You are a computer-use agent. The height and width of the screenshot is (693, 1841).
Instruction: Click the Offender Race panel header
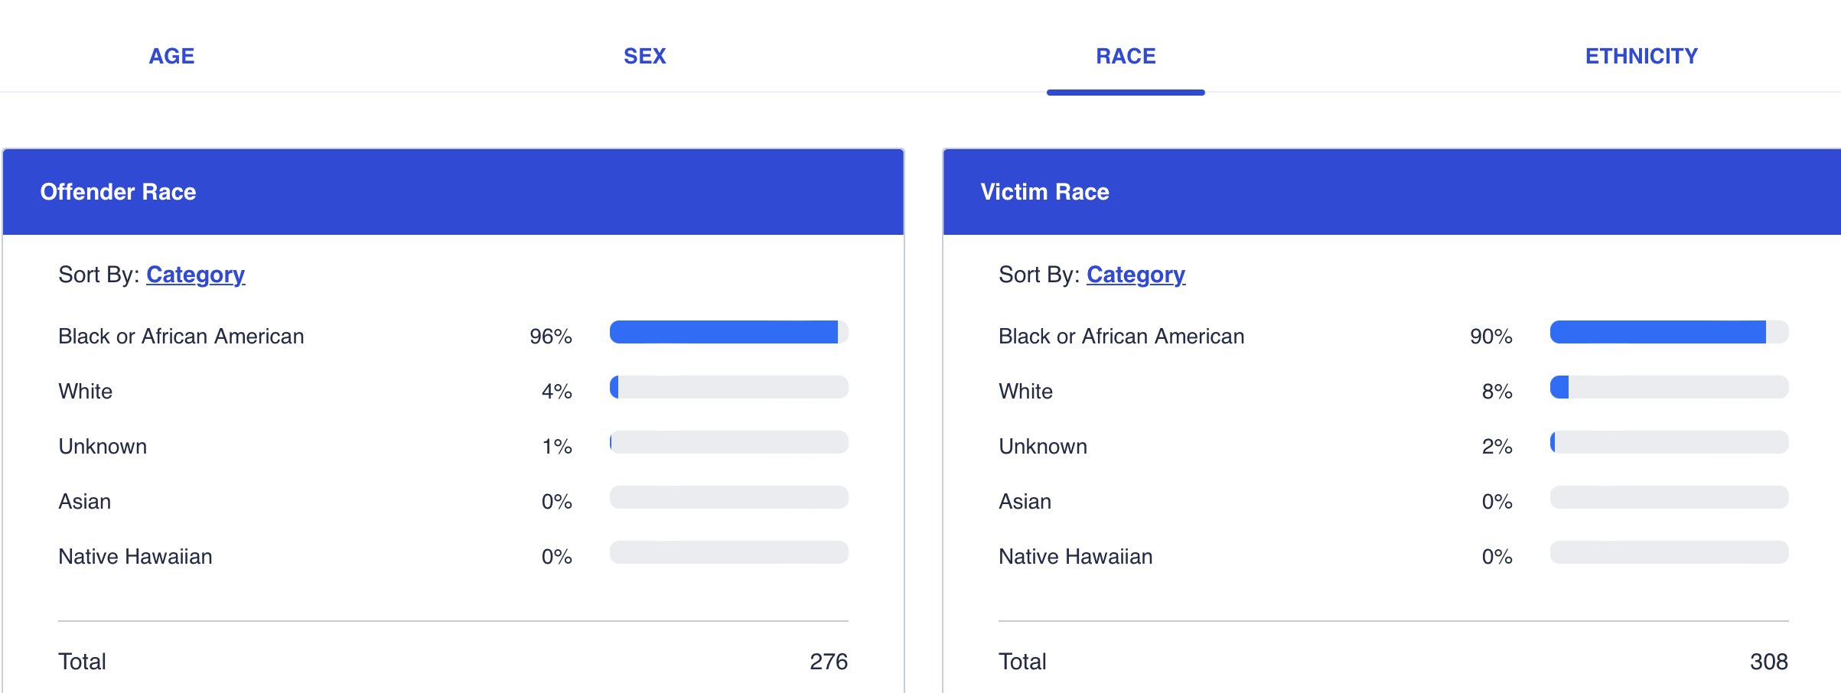tap(453, 191)
